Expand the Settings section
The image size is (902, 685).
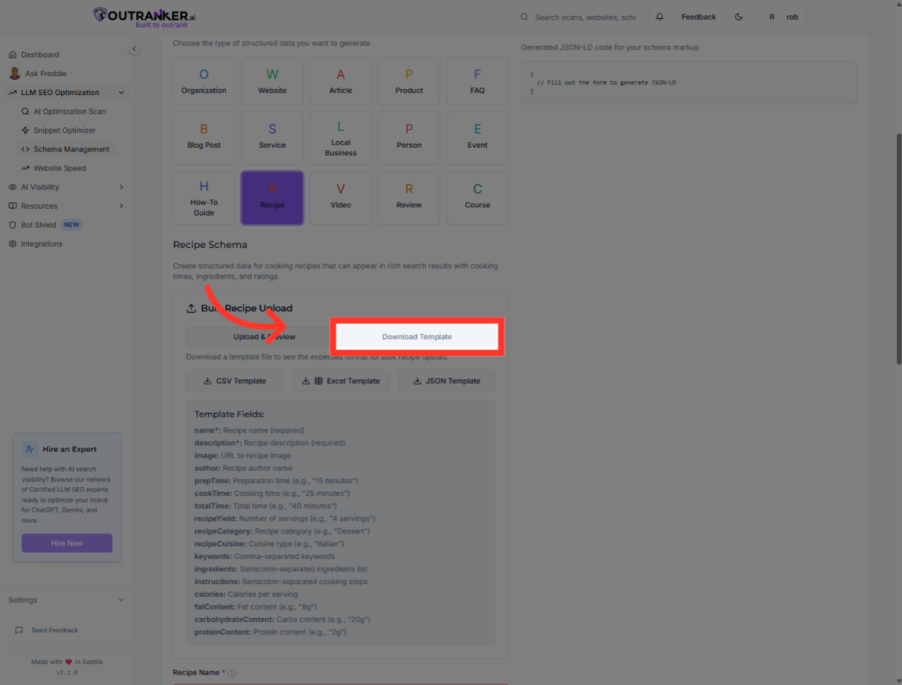pos(67,600)
